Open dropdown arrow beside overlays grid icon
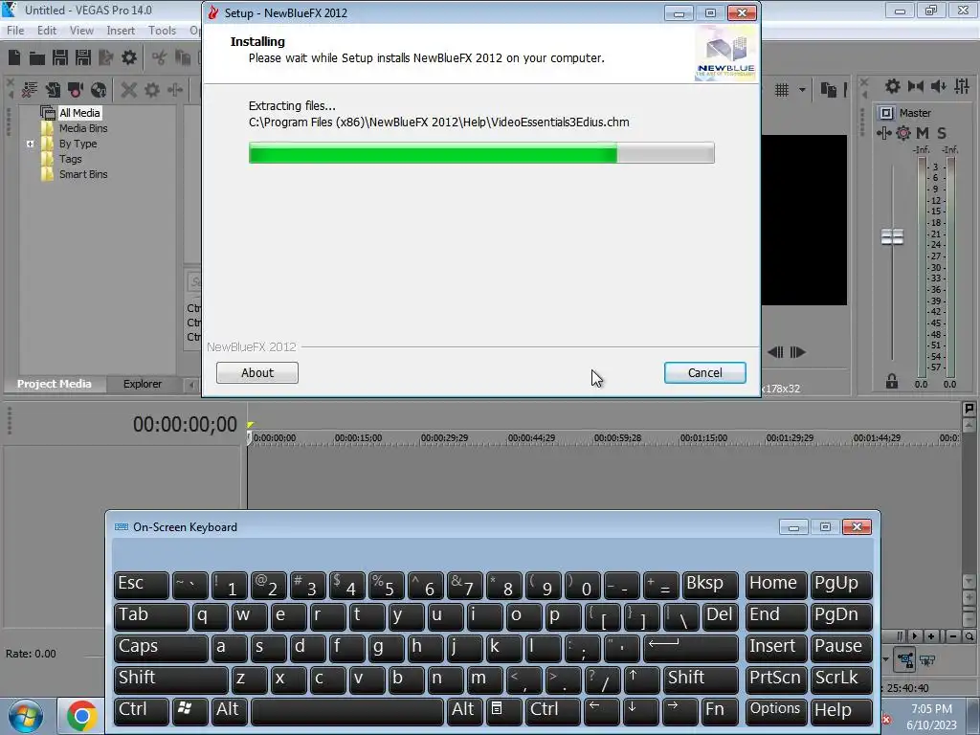980x735 pixels. tap(802, 90)
